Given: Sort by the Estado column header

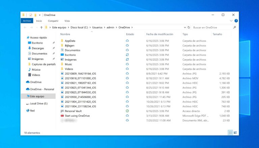Looking at the screenshot, I should coord(130,34).
